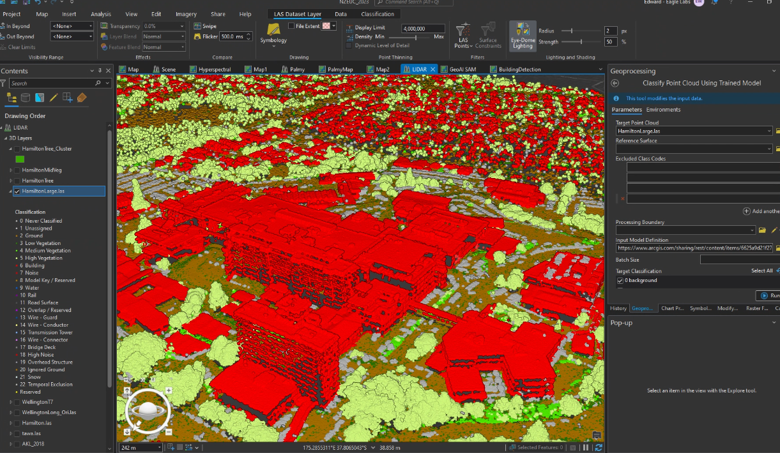Expand HamiltonMidVeg layer in Contents
This screenshot has height=453, width=780.
(11, 170)
